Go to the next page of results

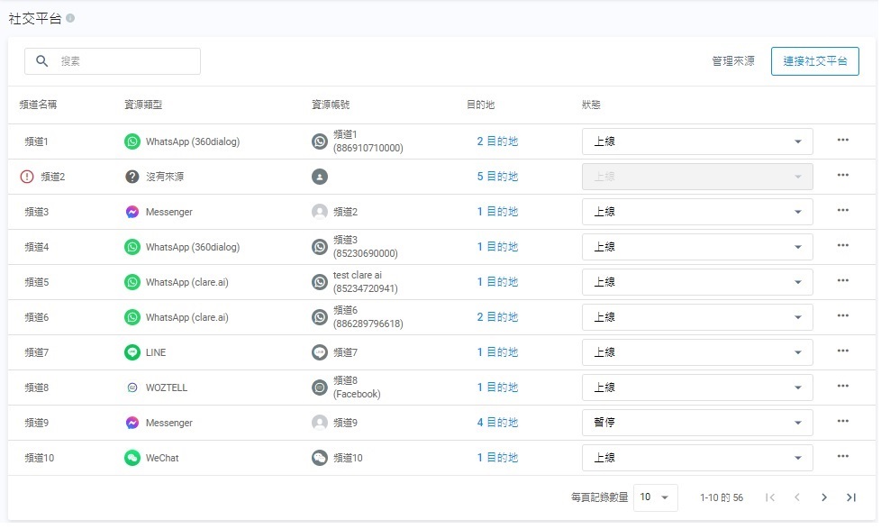click(823, 497)
